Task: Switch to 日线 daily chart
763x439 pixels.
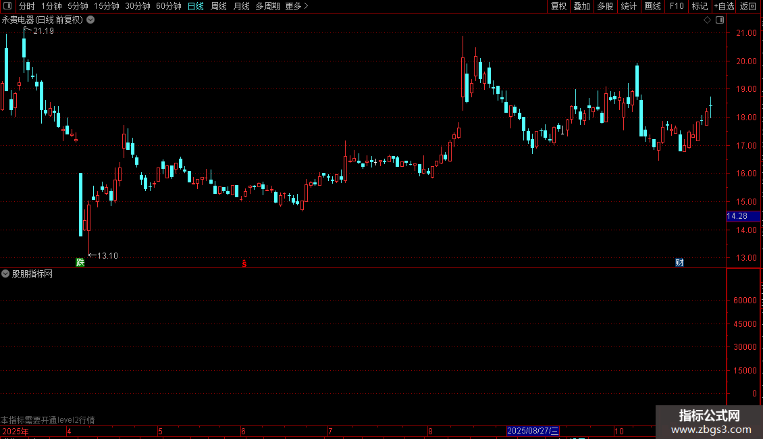Action: tap(196, 6)
